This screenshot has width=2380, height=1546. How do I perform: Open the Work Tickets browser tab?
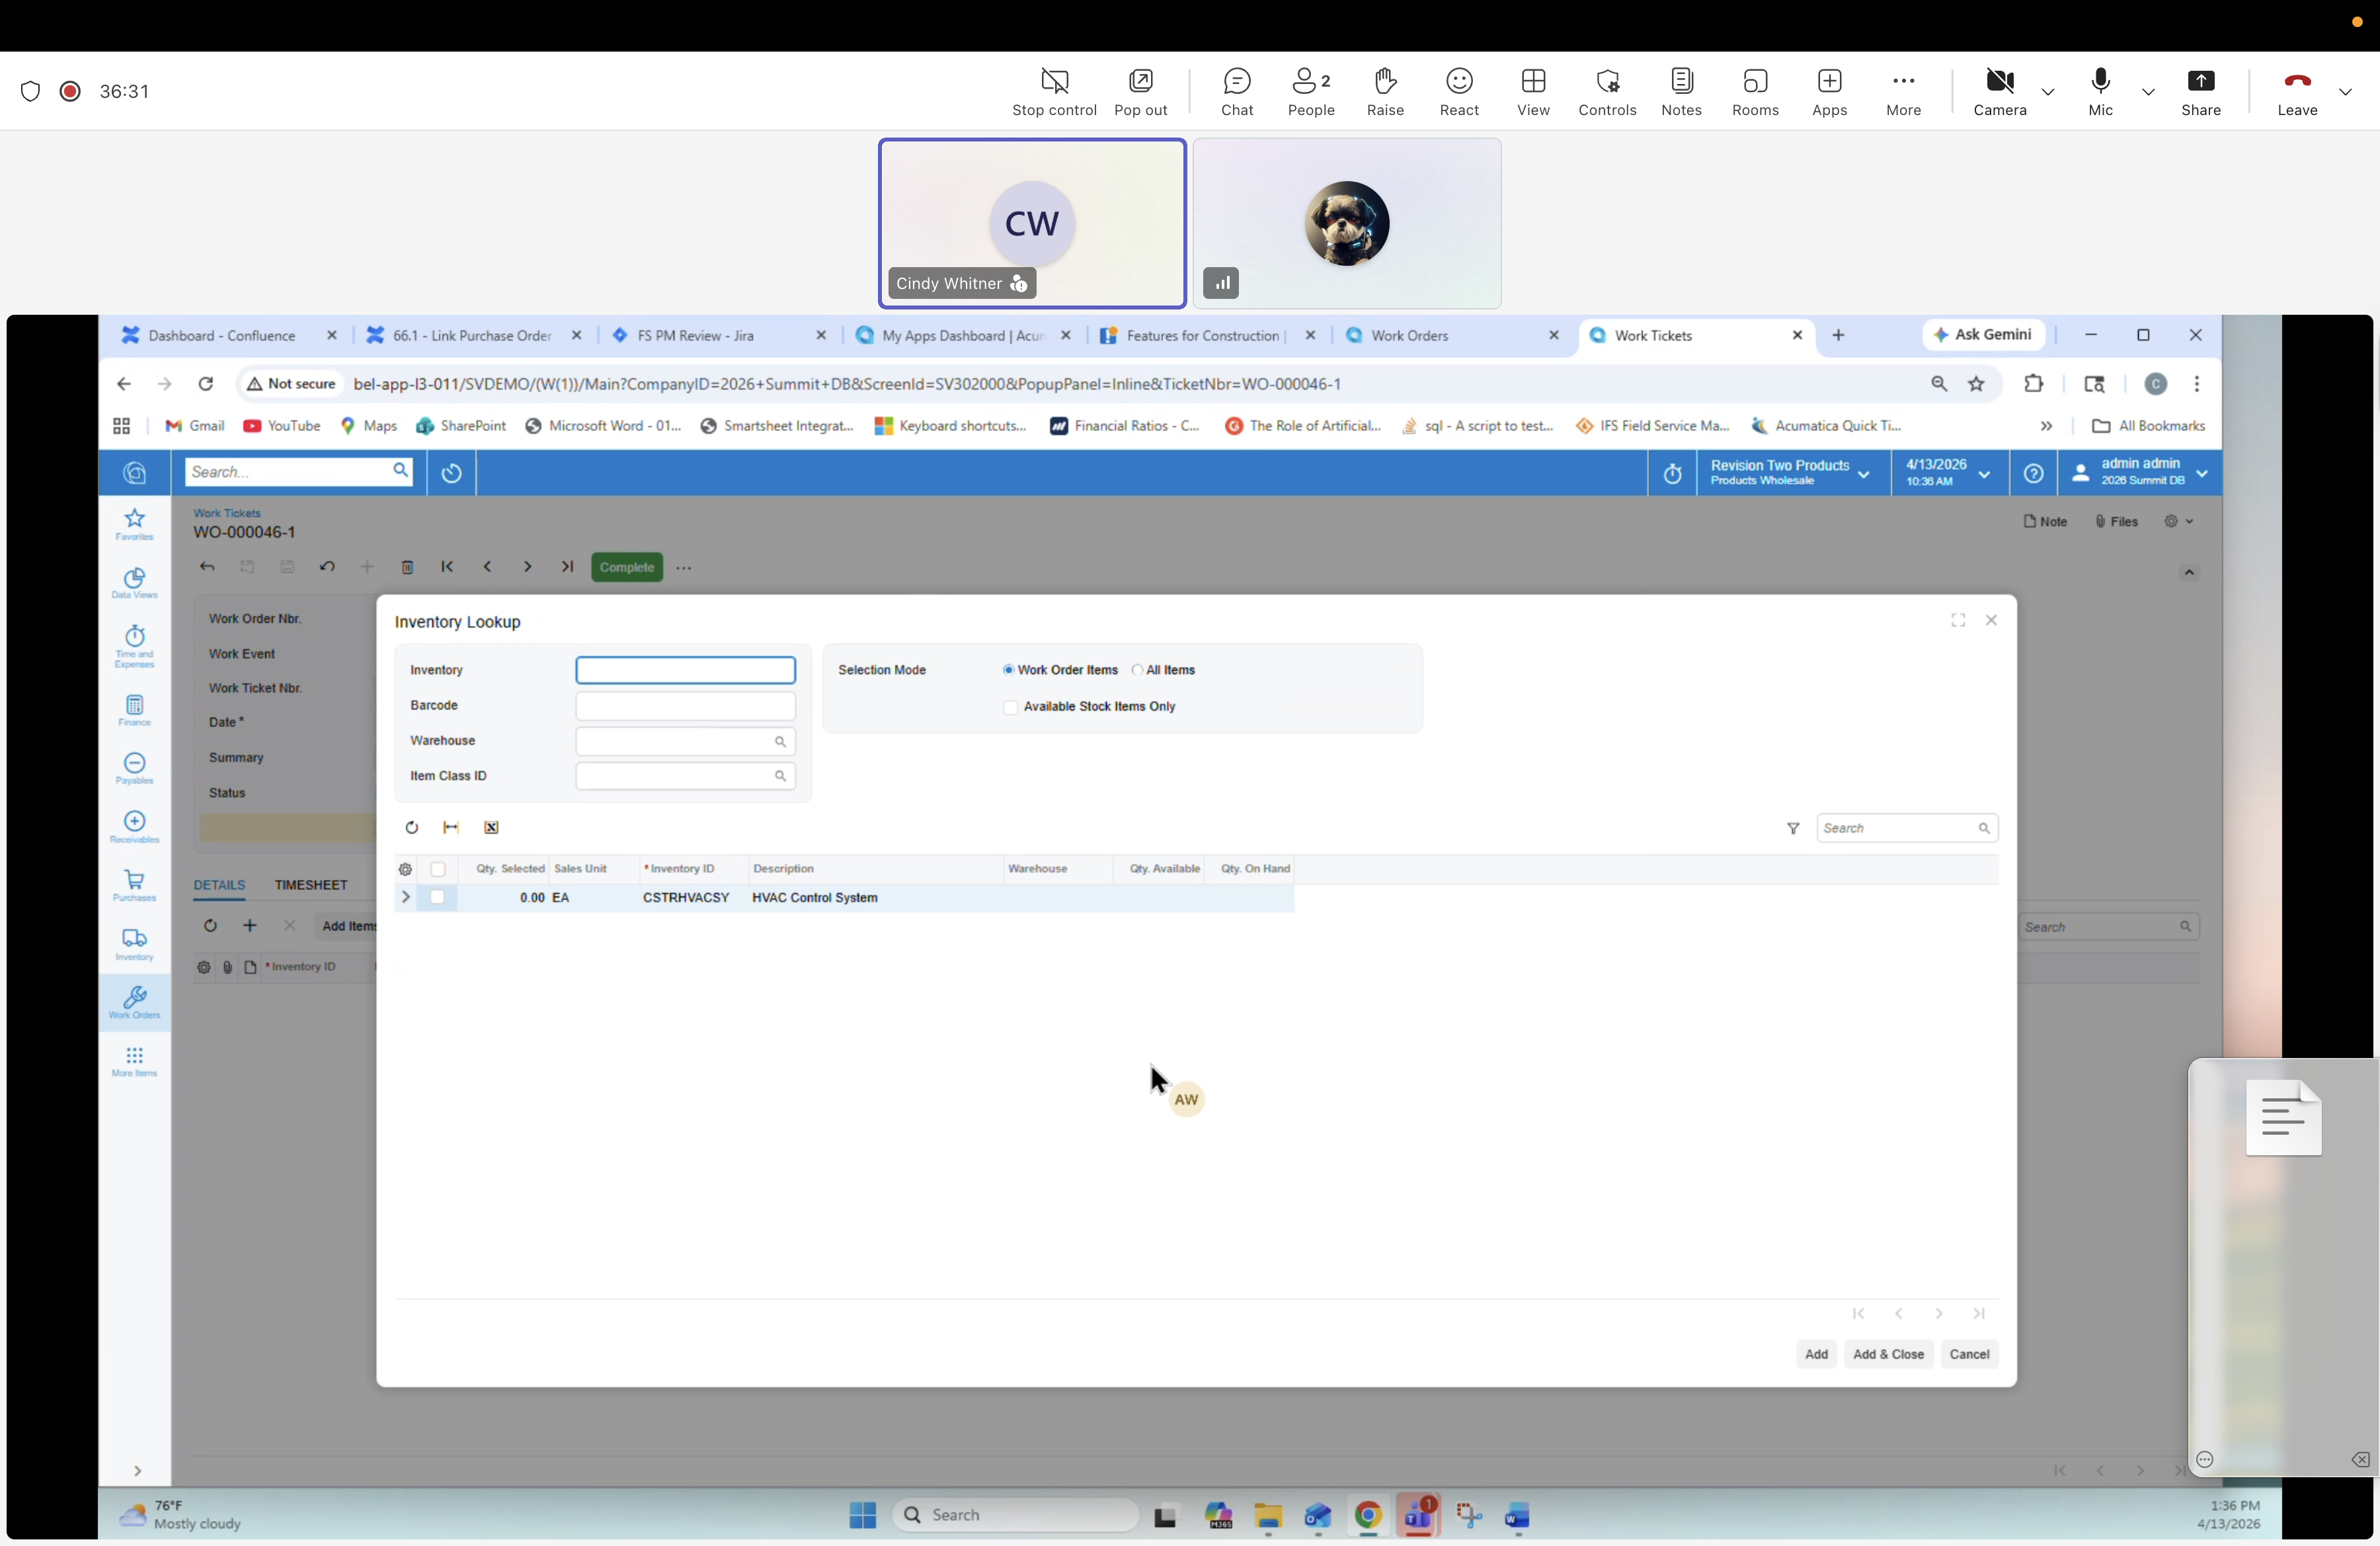1655,335
